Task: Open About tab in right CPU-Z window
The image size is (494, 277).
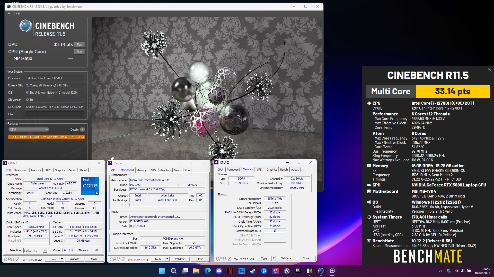Action: (x=295, y=170)
